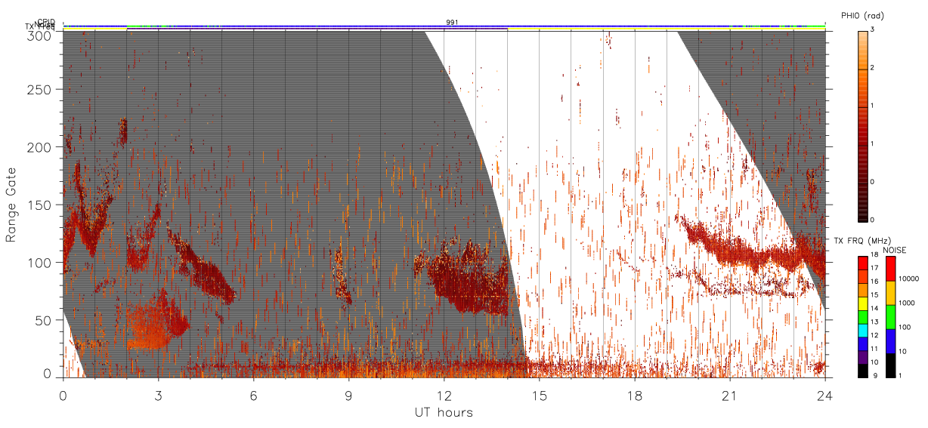Pick the blue 10–100 NOISE swatch
Viewport: 928px width, 428px height.
pyautogui.click(x=890, y=340)
